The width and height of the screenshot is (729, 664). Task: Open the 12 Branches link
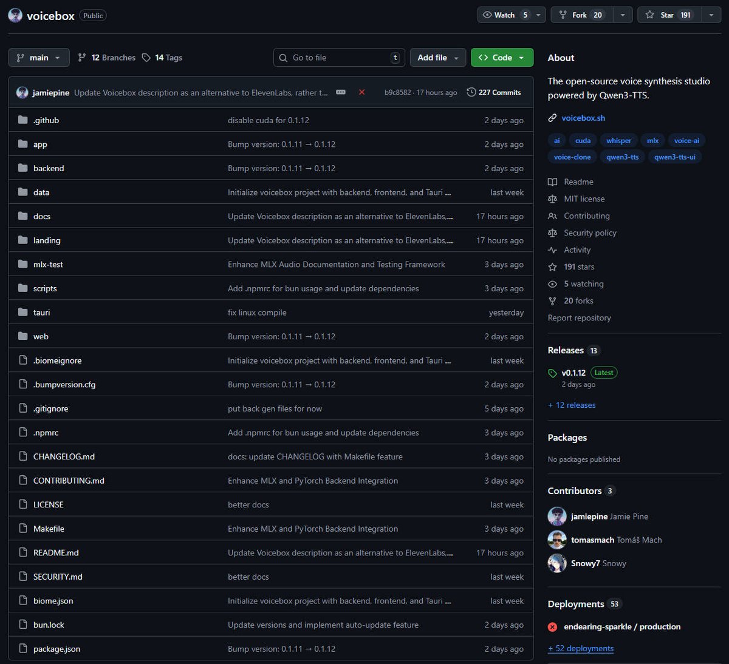[107, 58]
